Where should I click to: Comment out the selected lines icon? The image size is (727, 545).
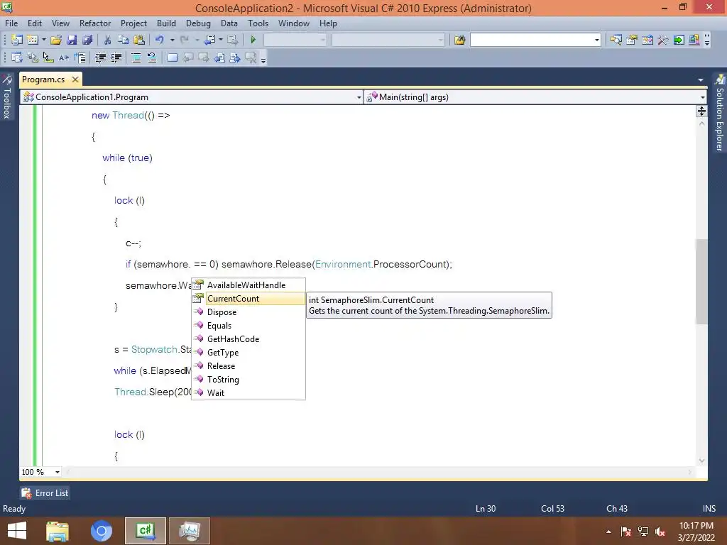pos(136,57)
